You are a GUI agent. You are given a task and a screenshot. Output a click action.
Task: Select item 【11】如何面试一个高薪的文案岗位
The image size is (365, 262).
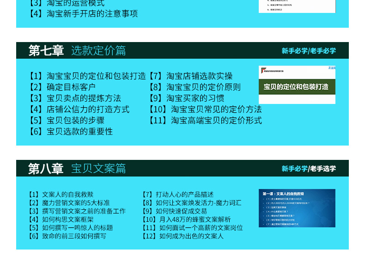click(193, 228)
